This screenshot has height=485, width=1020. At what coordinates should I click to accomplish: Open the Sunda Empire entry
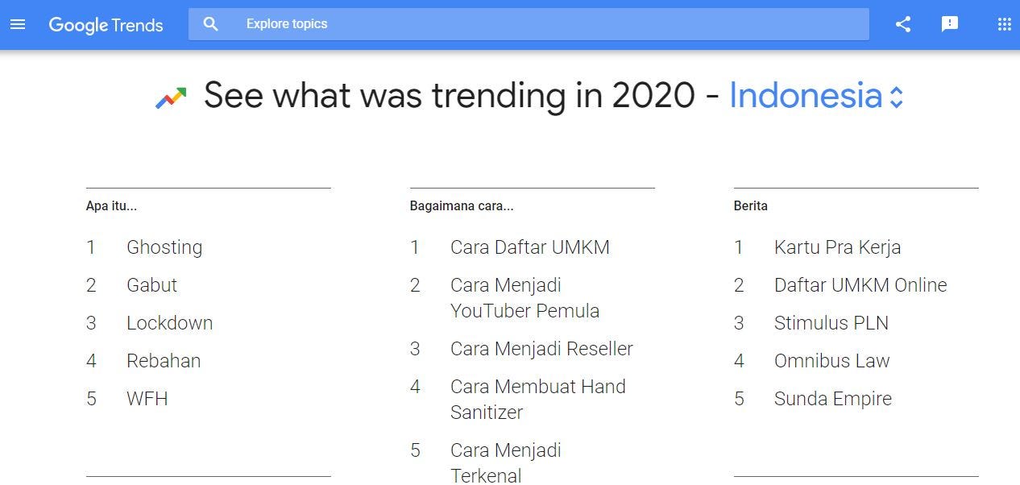(x=833, y=399)
